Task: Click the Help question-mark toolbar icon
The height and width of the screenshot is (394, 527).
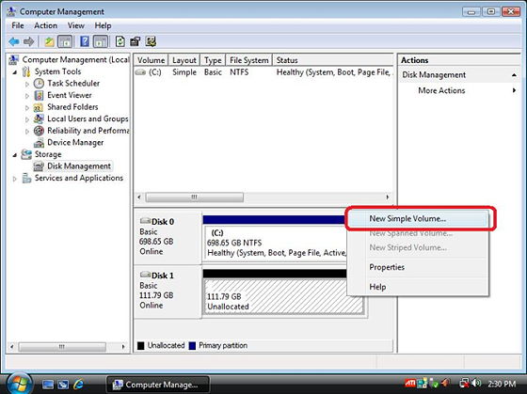Action: [85, 41]
